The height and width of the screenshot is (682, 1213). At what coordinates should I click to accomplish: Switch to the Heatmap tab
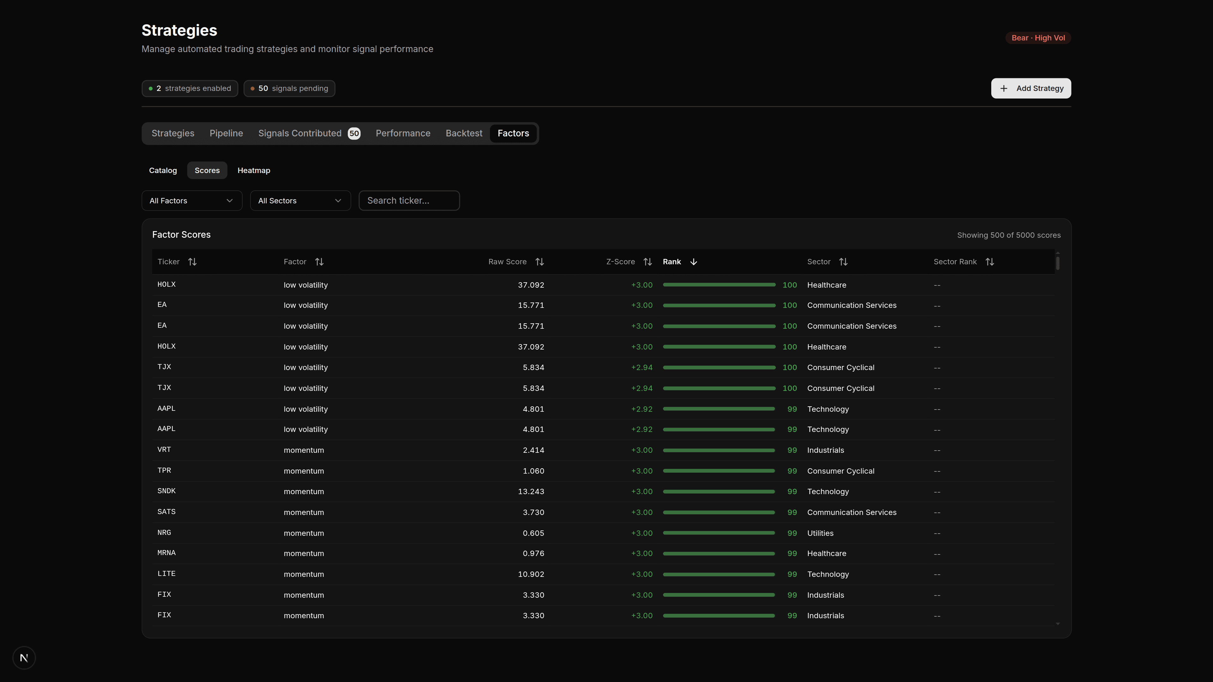tap(254, 170)
